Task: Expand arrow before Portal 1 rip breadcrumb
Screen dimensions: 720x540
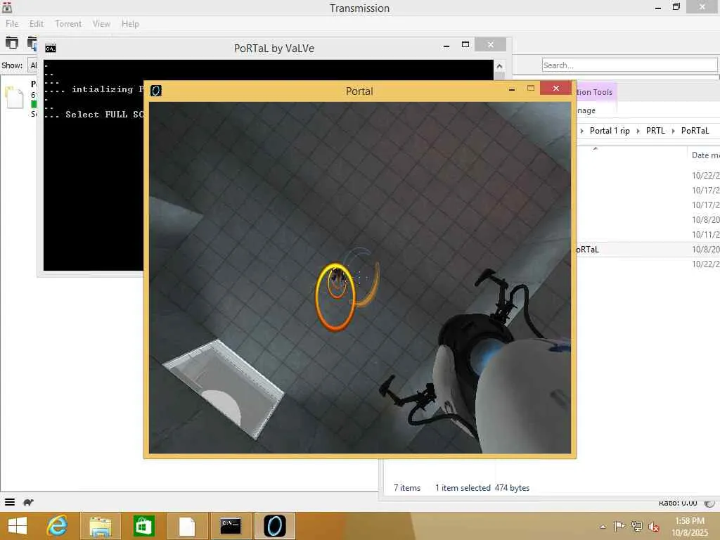Action: coord(581,131)
